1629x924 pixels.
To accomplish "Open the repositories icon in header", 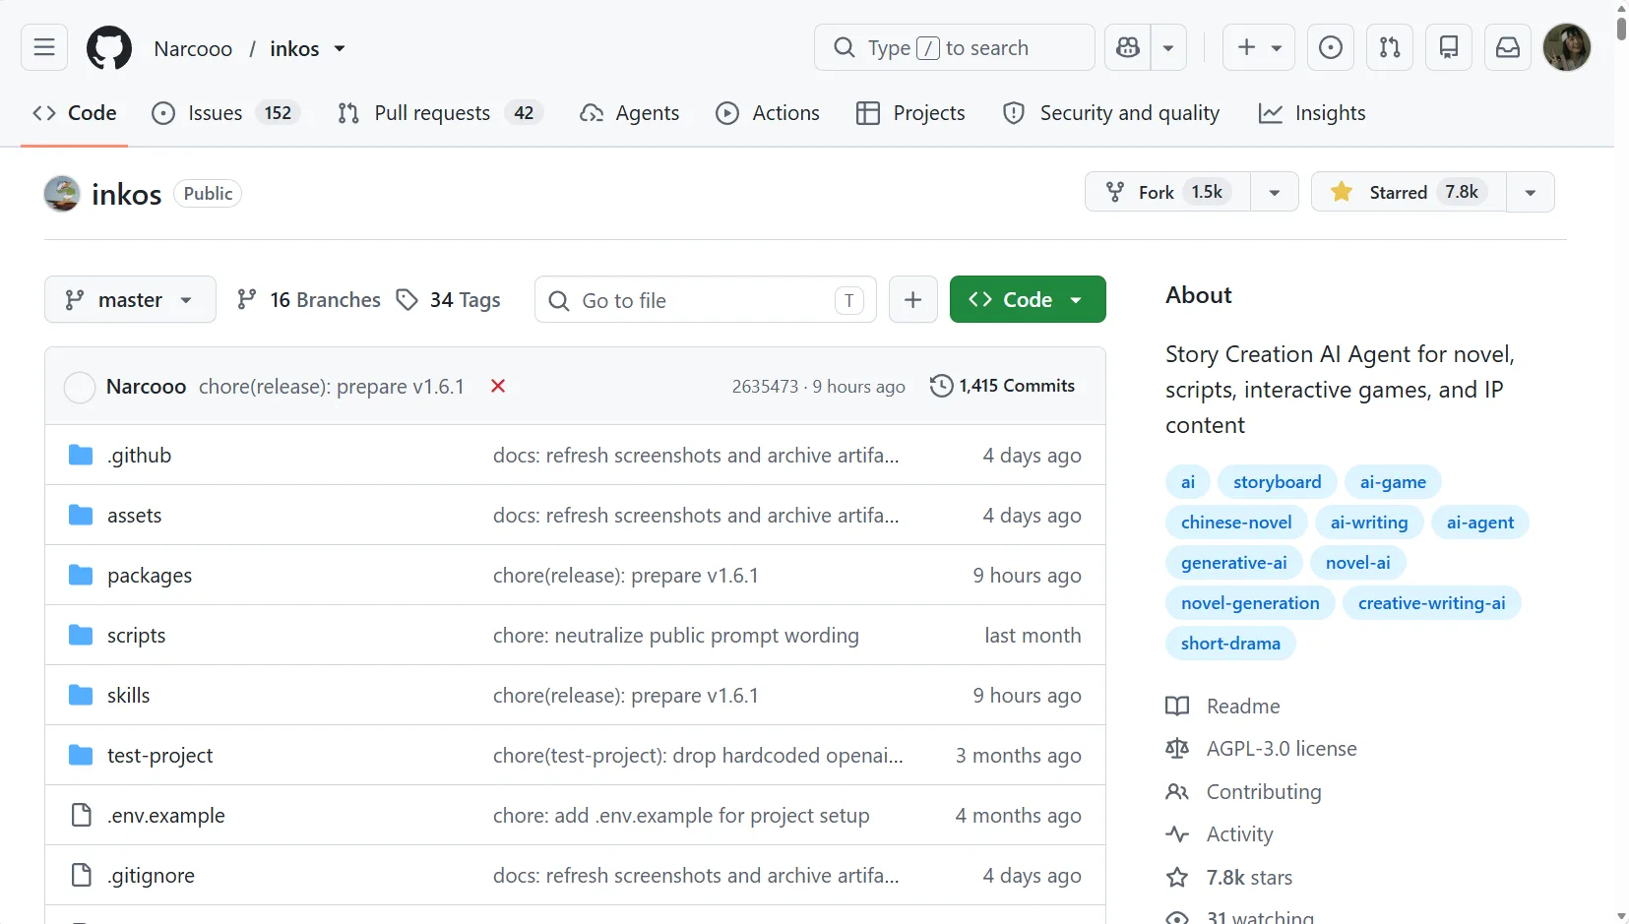I will click(x=1449, y=47).
